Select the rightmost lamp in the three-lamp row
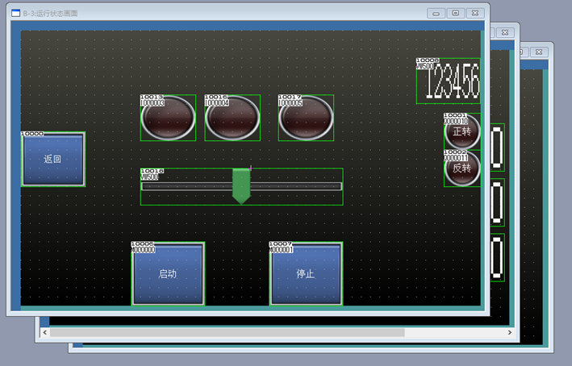The image size is (572, 366). 306,119
